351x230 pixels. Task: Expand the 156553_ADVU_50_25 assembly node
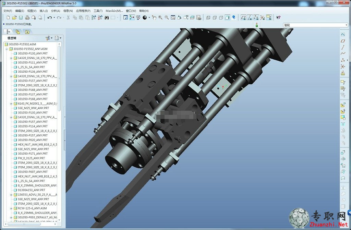pyautogui.click(x=11, y=195)
